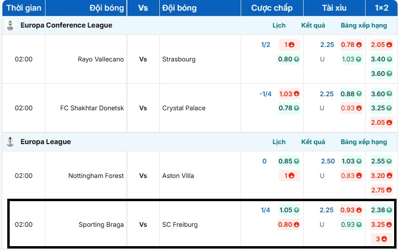The image size is (398, 250).
Task: Click 1×2 odds 2.38 in Sporting Braga row
Action: [382, 210]
